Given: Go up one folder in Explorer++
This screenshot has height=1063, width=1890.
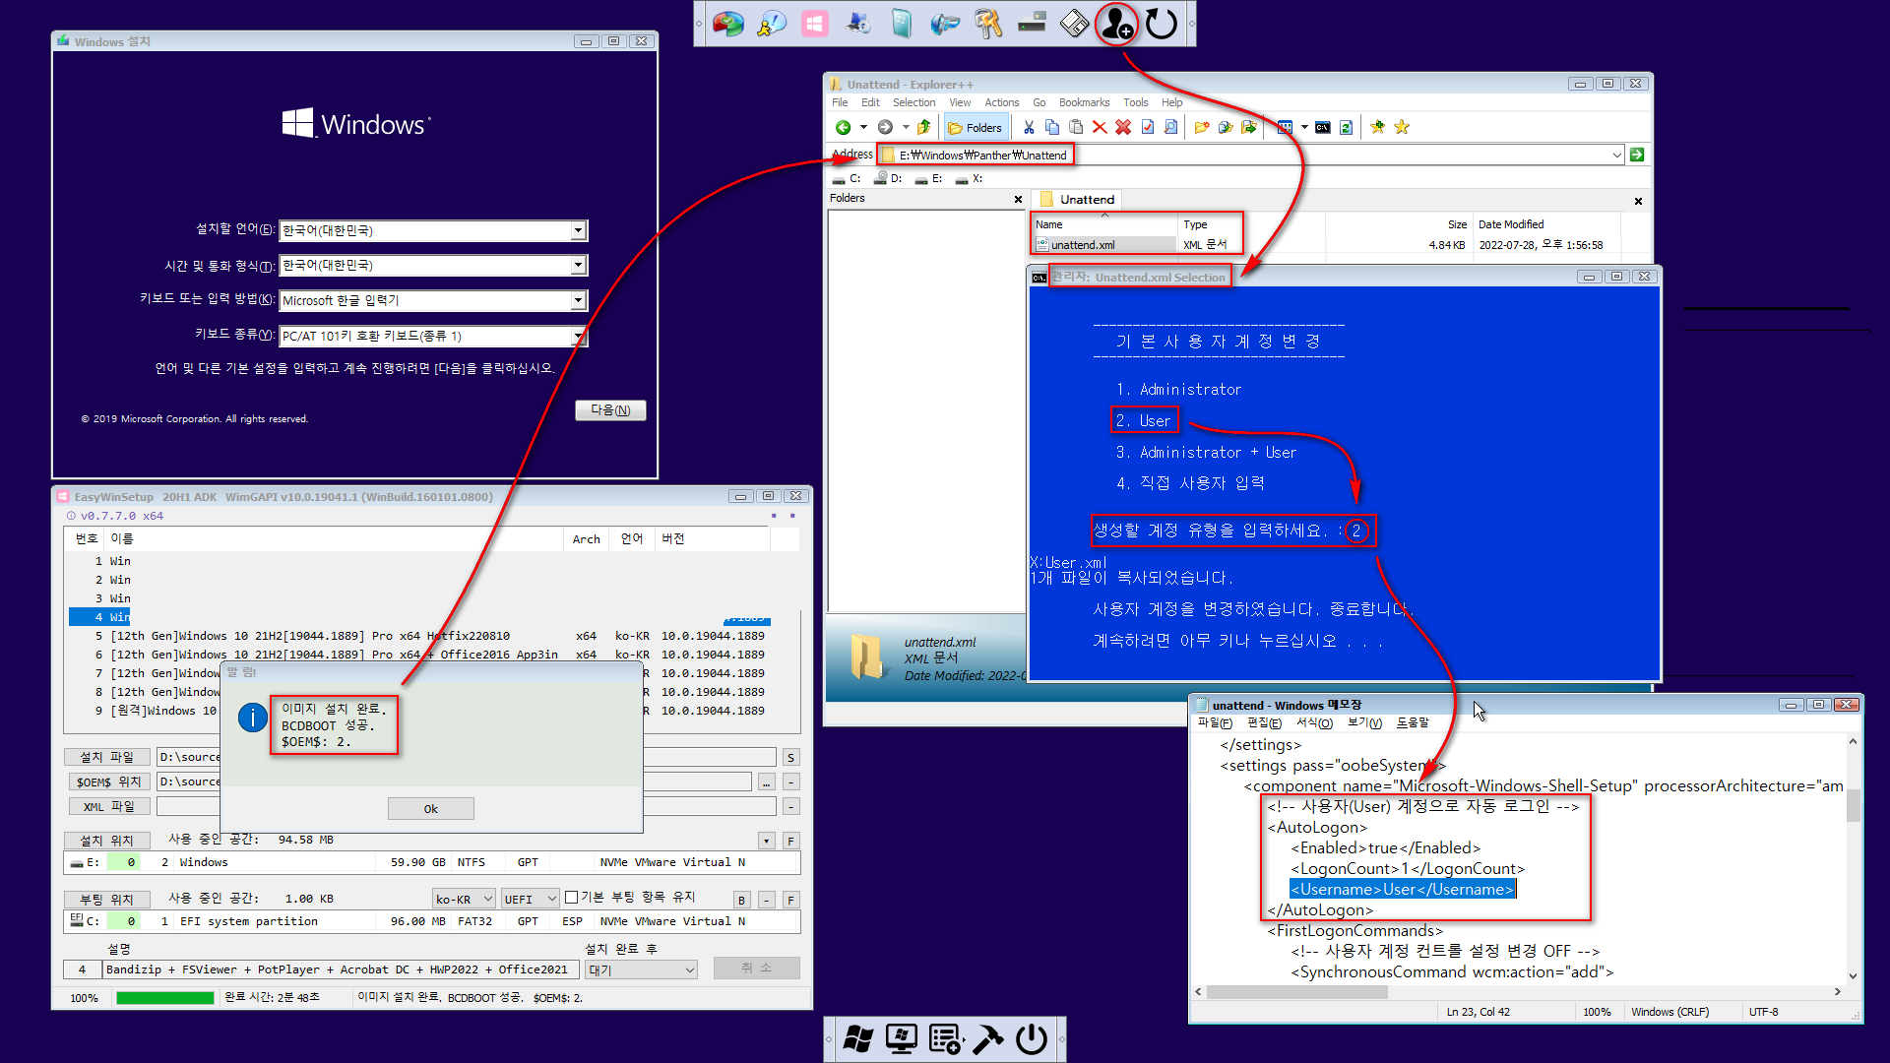Looking at the screenshot, I should point(923,127).
